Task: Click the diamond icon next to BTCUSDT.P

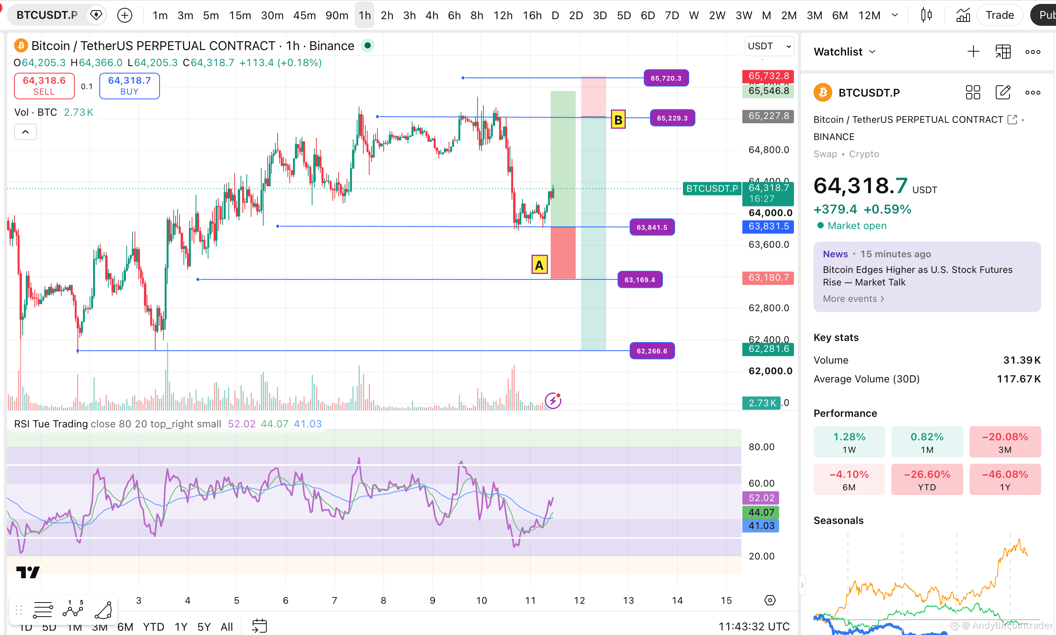Action: pos(96,15)
